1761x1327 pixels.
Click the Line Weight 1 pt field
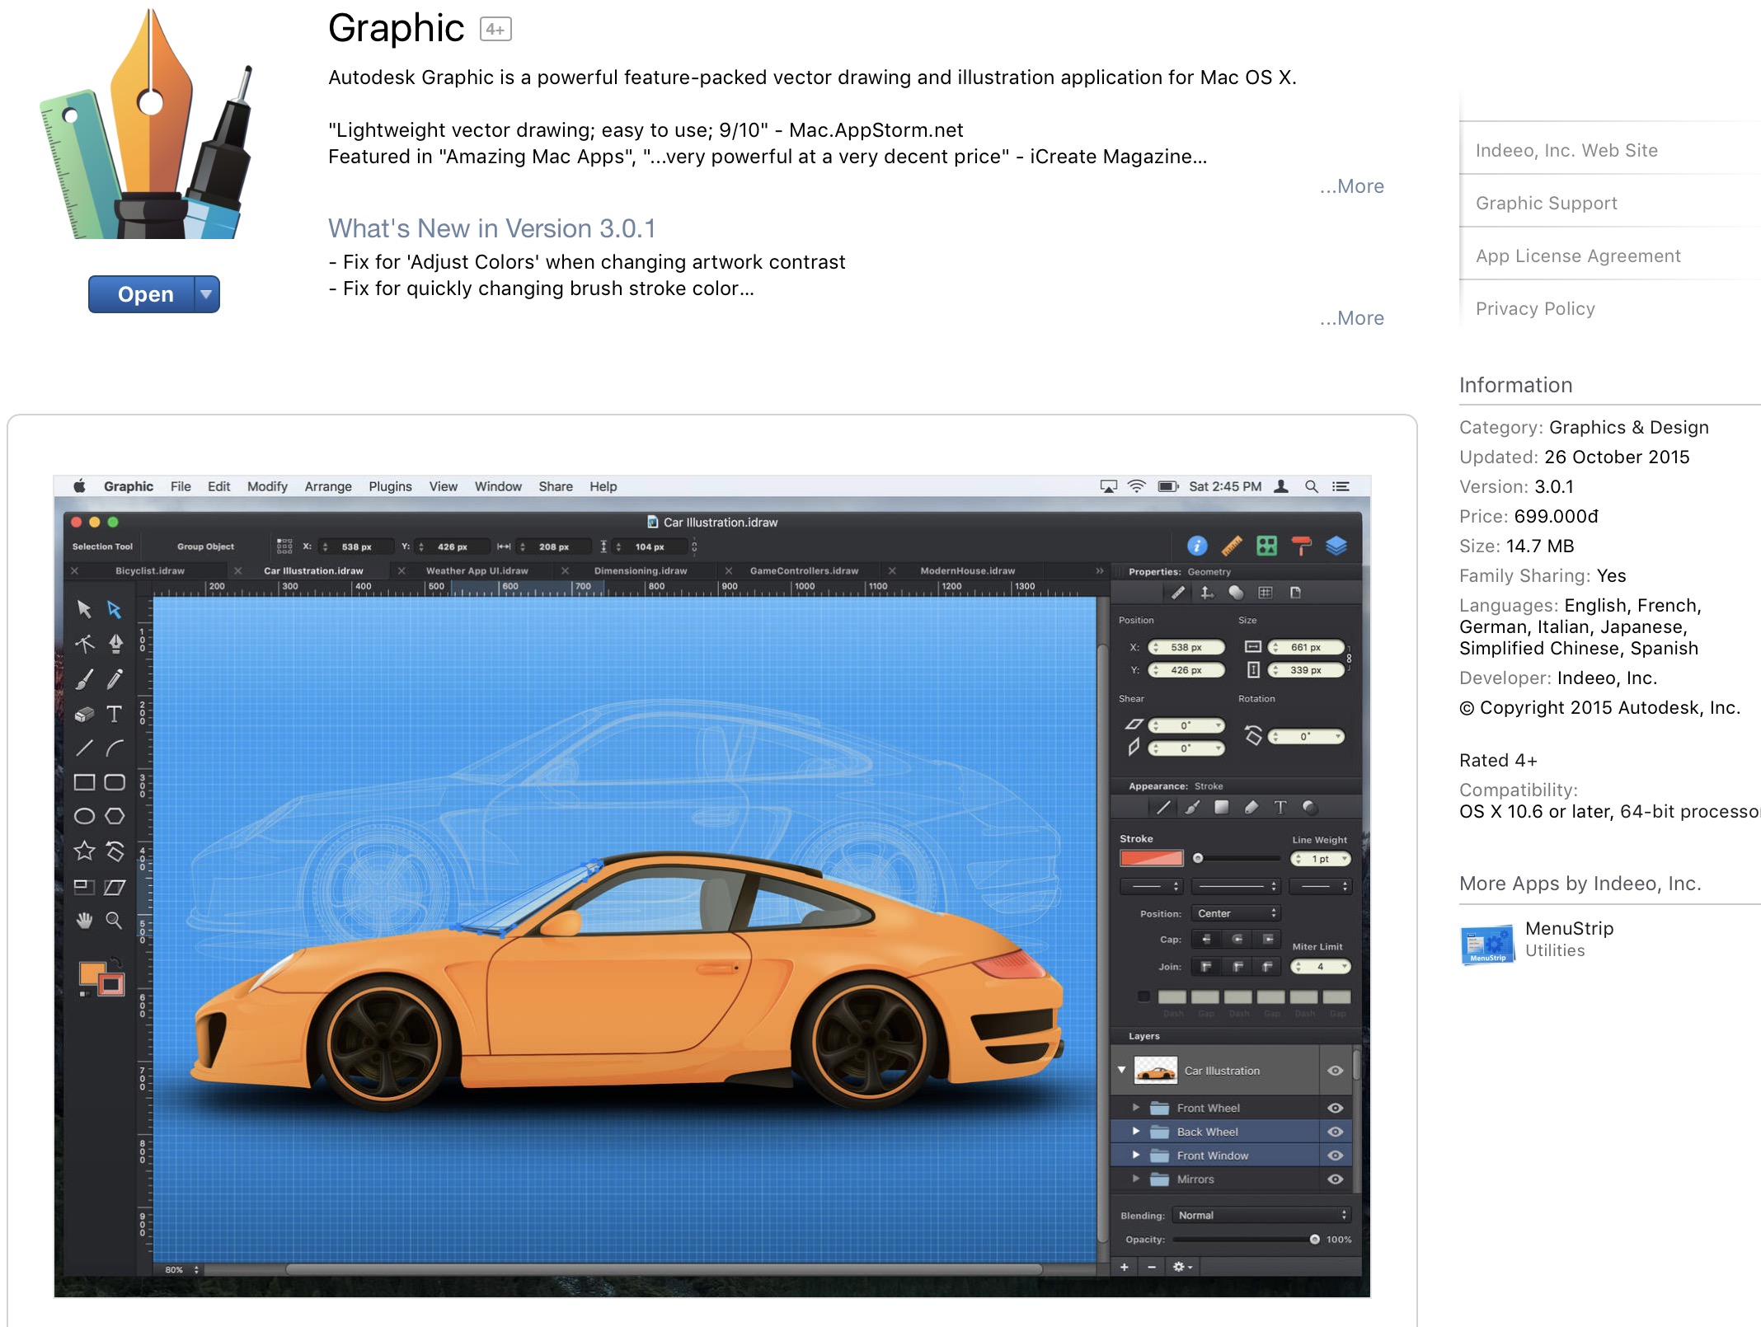pos(1320,859)
